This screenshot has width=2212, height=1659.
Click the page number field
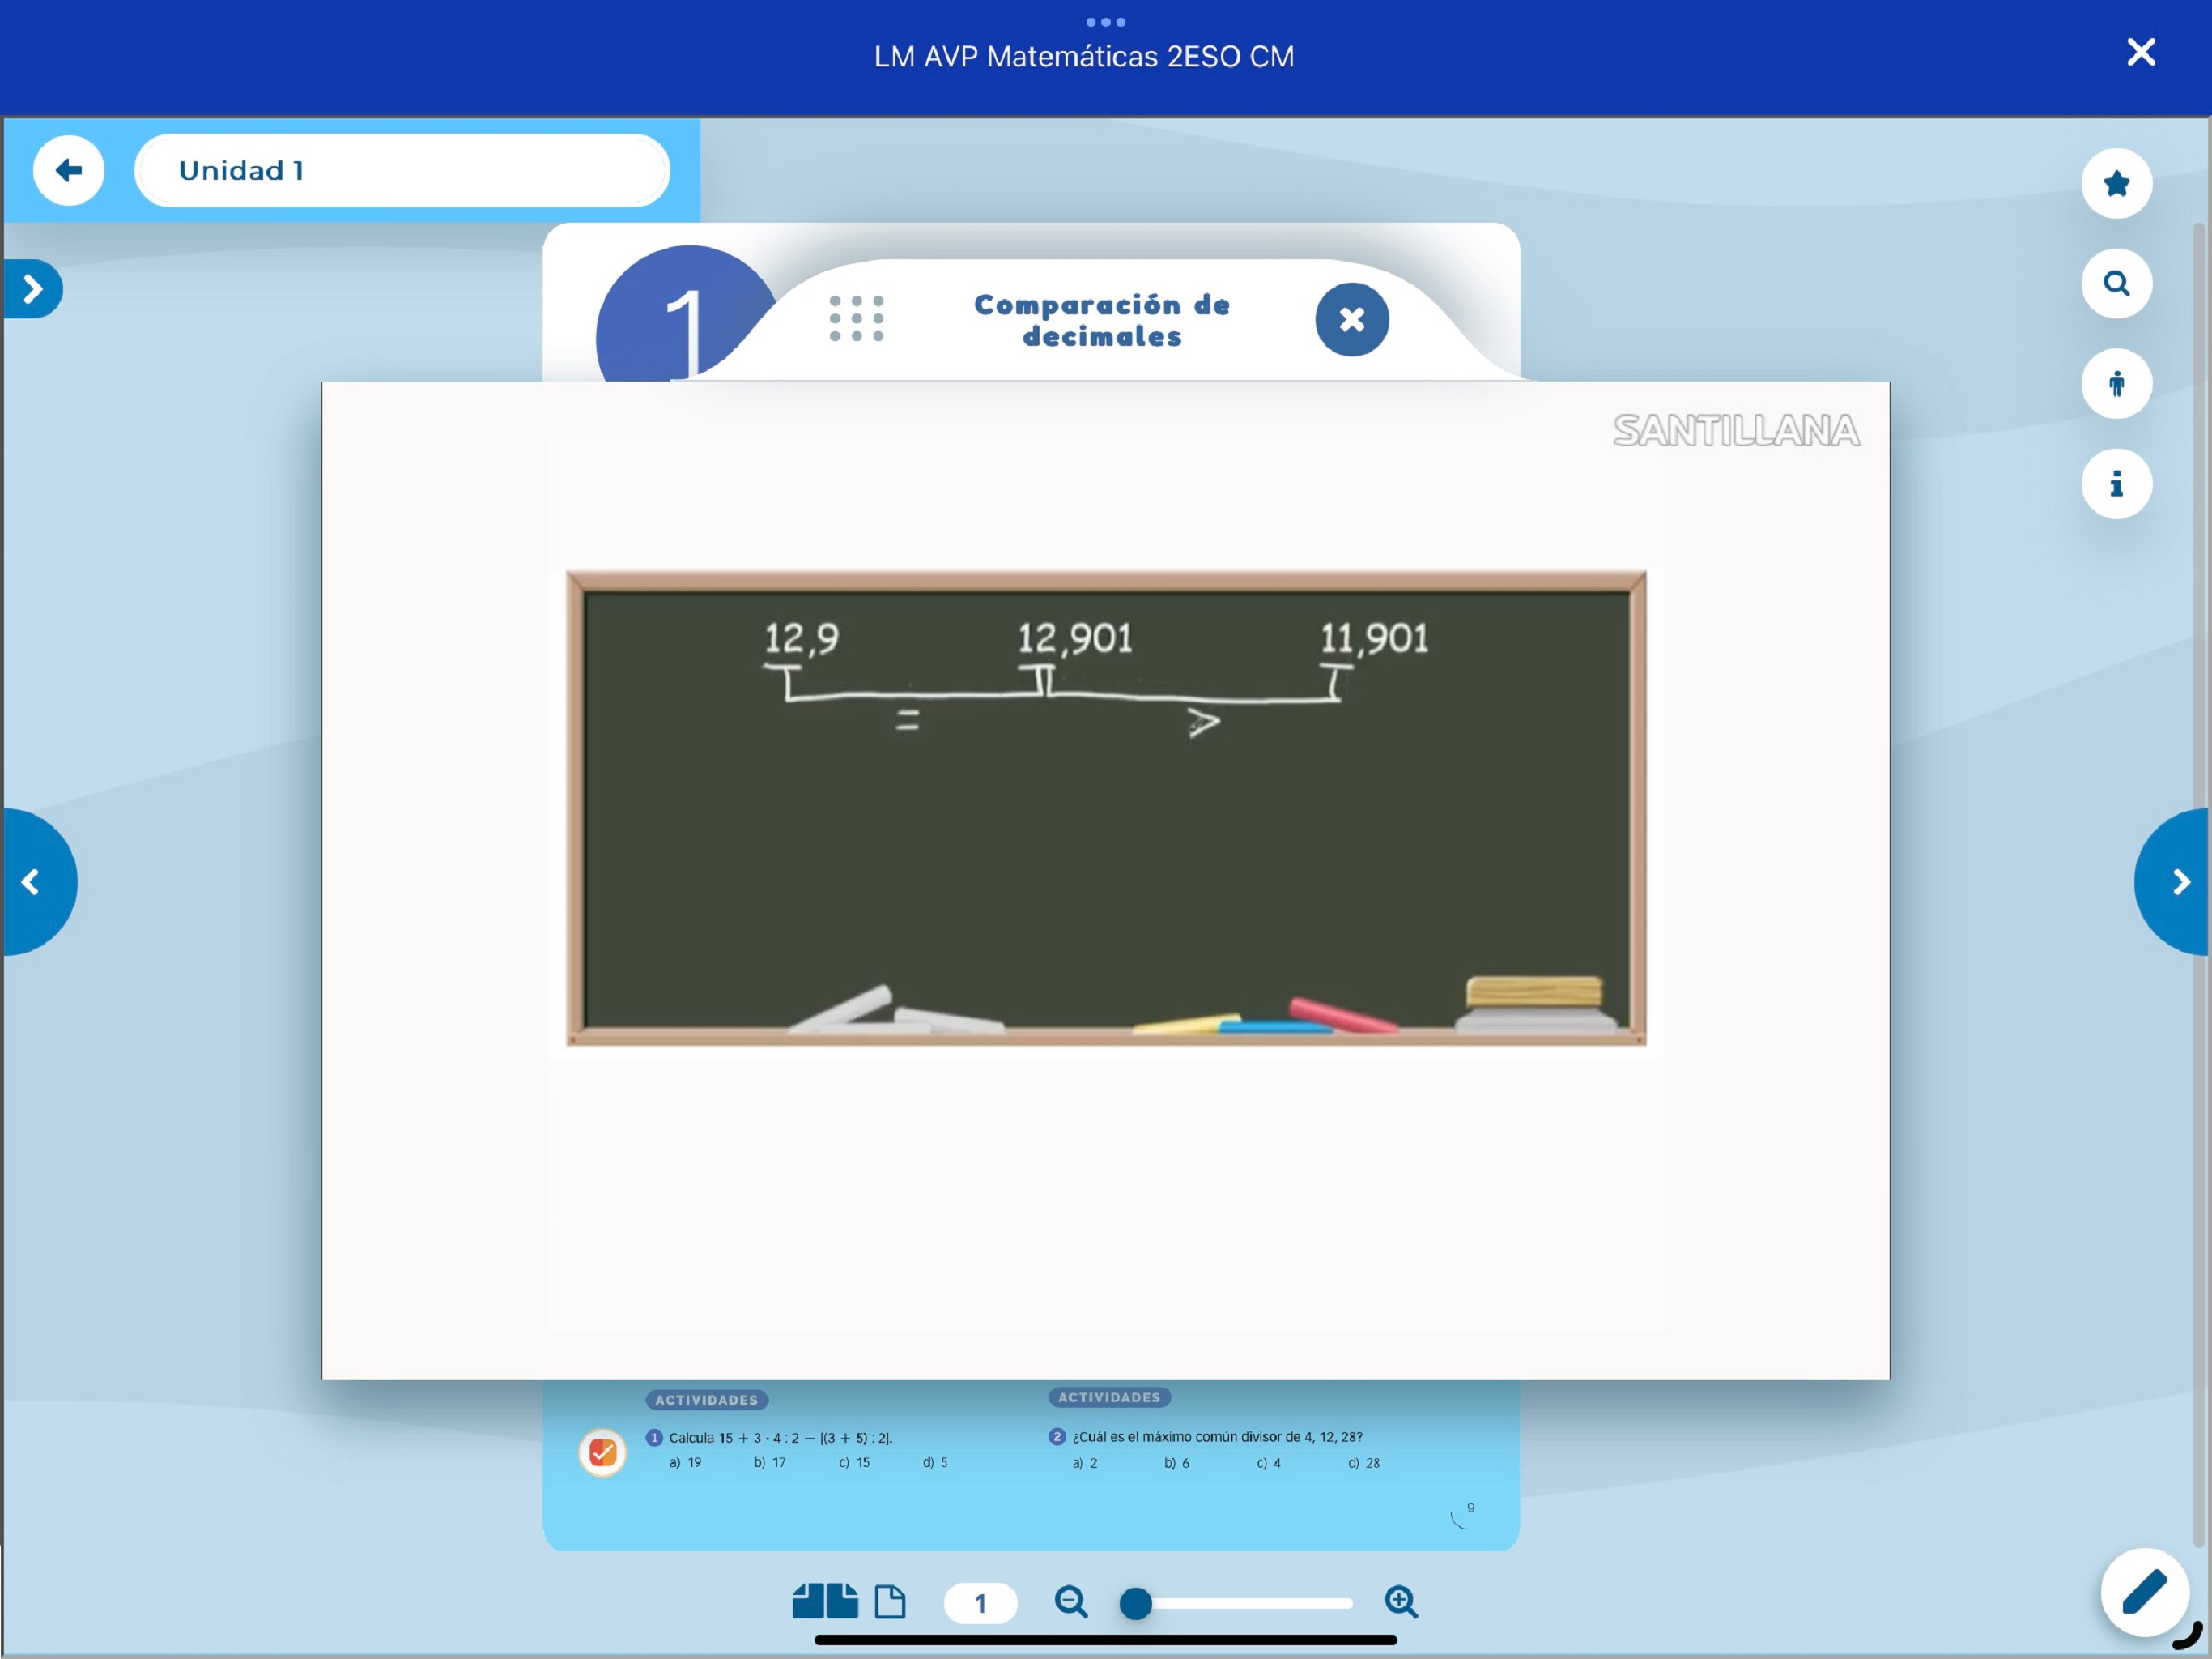pyautogui.click(x=980, y=1603)
